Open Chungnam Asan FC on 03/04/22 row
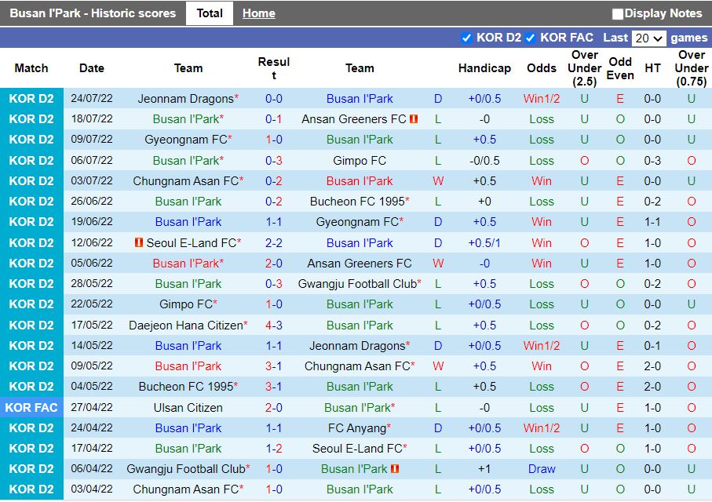Screen dimensions: 712x502 coord(186,489)
